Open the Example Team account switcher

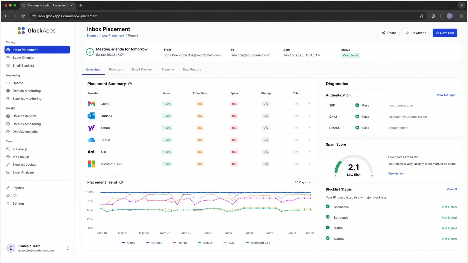pos(38,248)
